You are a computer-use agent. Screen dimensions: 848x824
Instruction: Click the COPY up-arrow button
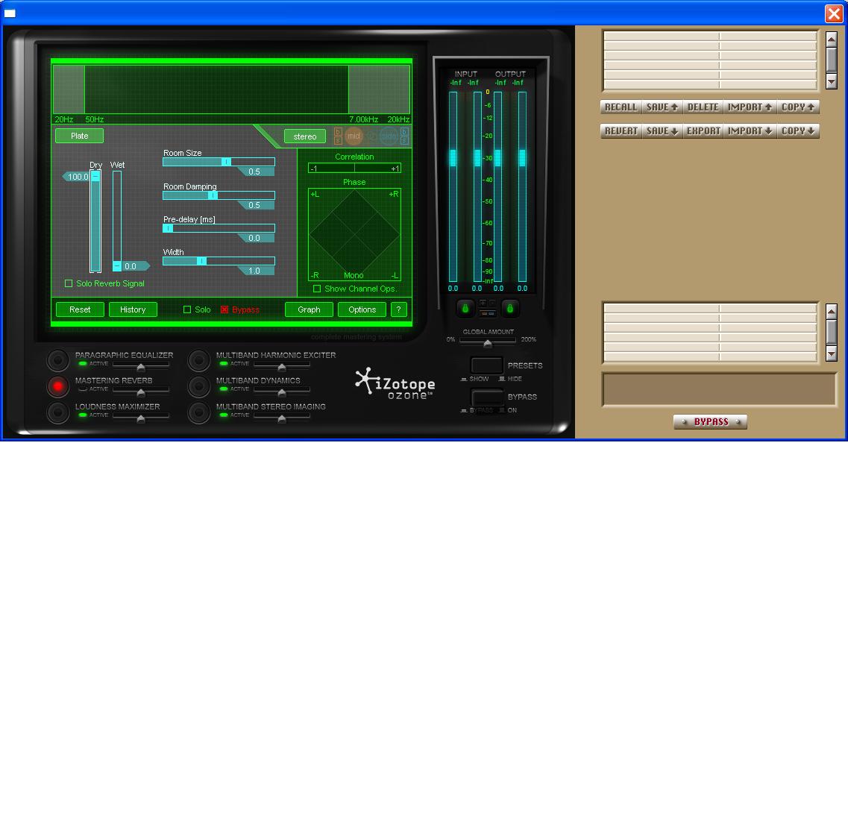(x=798, y=107)
